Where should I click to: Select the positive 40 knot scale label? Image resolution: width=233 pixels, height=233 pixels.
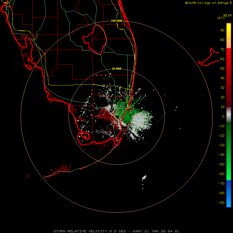(x=222, y=78)
